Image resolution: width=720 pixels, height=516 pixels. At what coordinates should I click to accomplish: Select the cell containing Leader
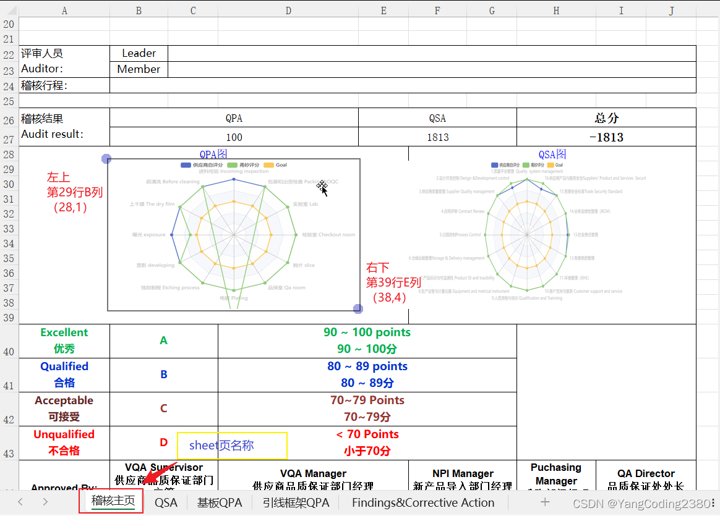click(x=139, y=53)
